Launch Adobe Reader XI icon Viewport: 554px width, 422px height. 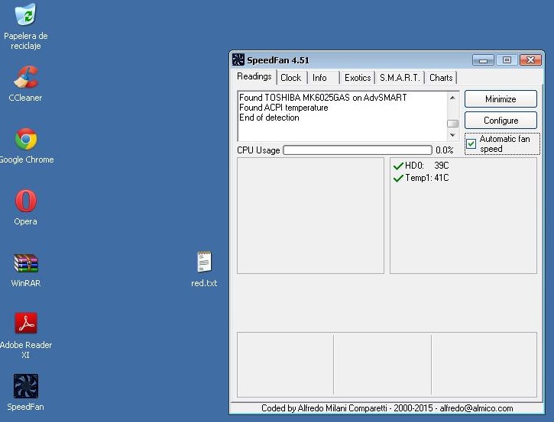click(26, 324)
